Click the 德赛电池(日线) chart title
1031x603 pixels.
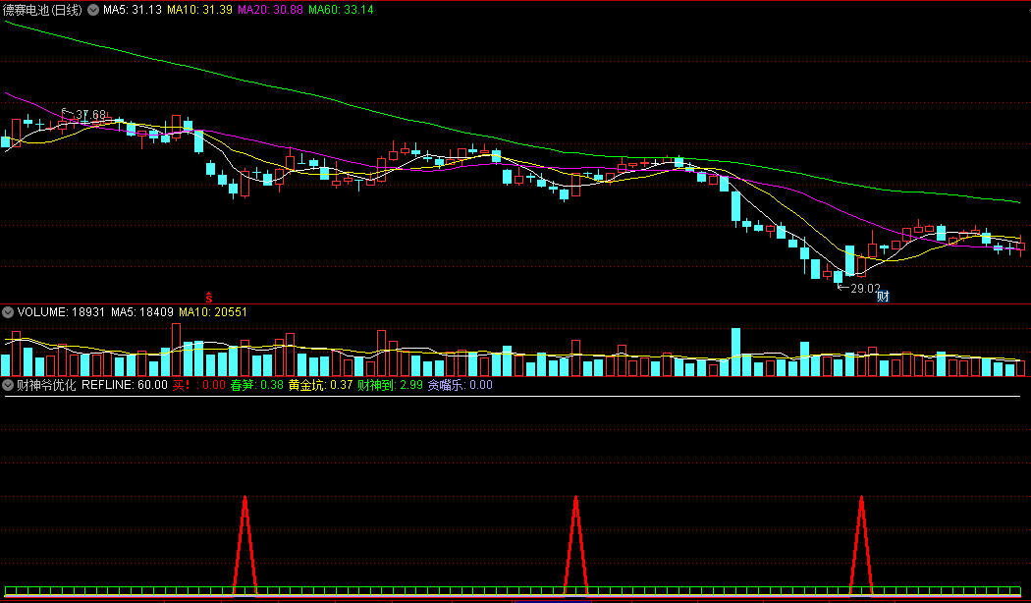coord(43,10)
